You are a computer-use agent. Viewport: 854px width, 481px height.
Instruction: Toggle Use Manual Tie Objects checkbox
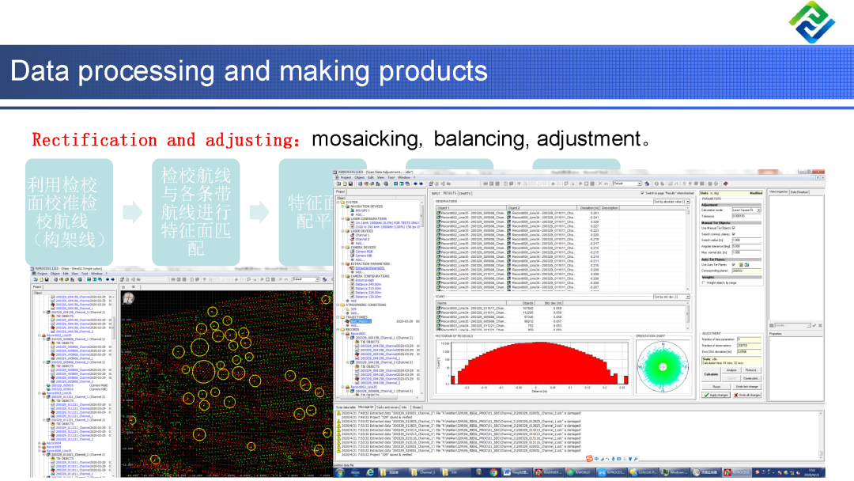point(734,228)
